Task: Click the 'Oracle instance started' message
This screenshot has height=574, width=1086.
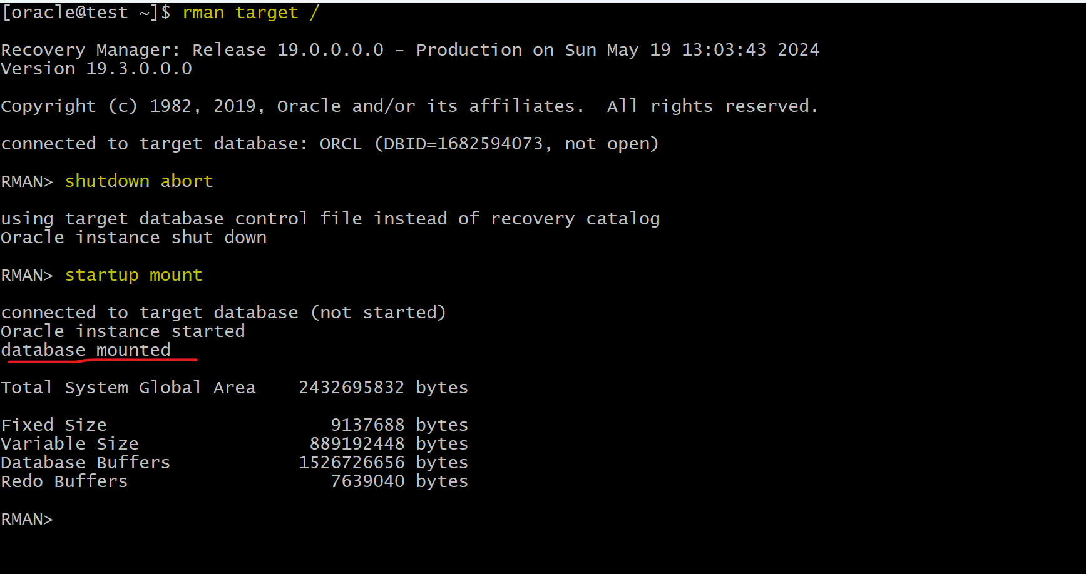Action: pyautogui.click(x=123, y=331)
